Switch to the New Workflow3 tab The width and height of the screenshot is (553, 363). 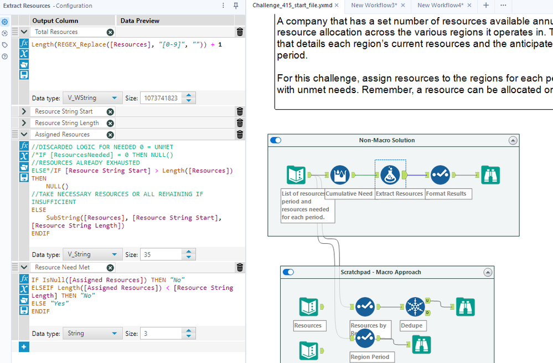(374, 5)
